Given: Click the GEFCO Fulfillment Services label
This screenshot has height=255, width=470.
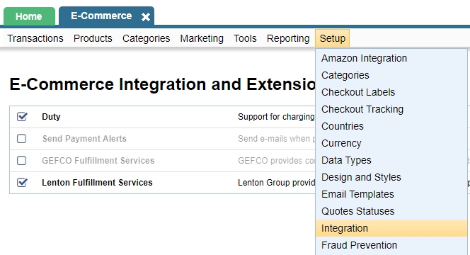Looking at the screenshot, I should [x=98, y=161].
